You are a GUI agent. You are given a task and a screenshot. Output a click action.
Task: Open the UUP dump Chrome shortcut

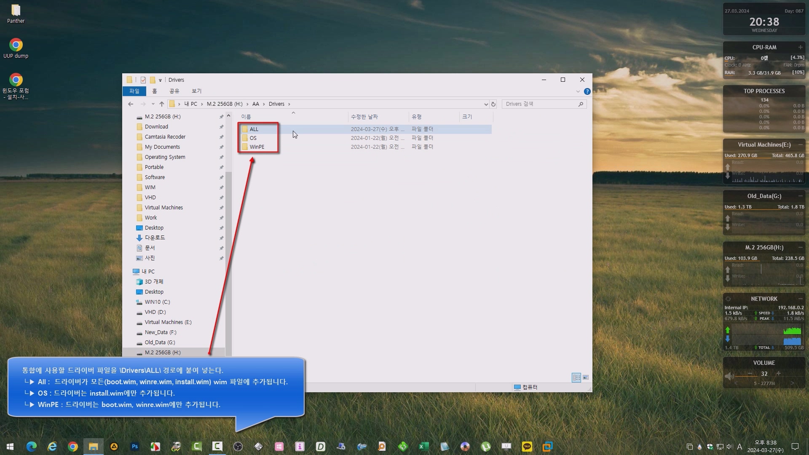tap(16, 49)
